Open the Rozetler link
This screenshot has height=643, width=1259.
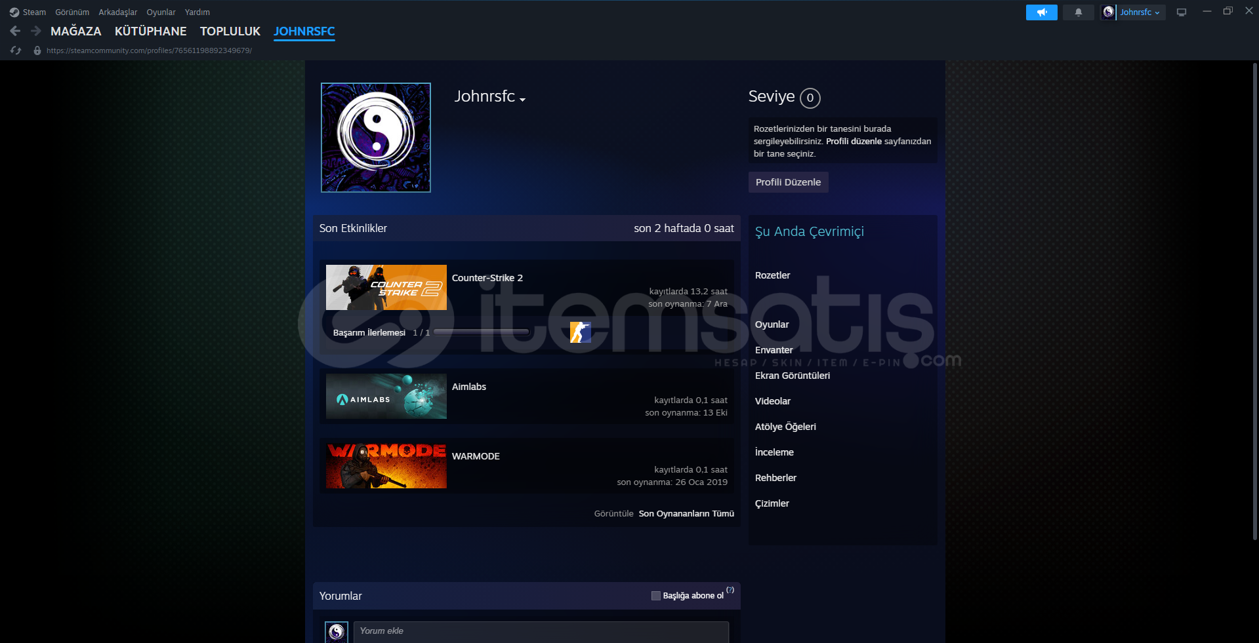pyautogui.click(x=773, y=275)
